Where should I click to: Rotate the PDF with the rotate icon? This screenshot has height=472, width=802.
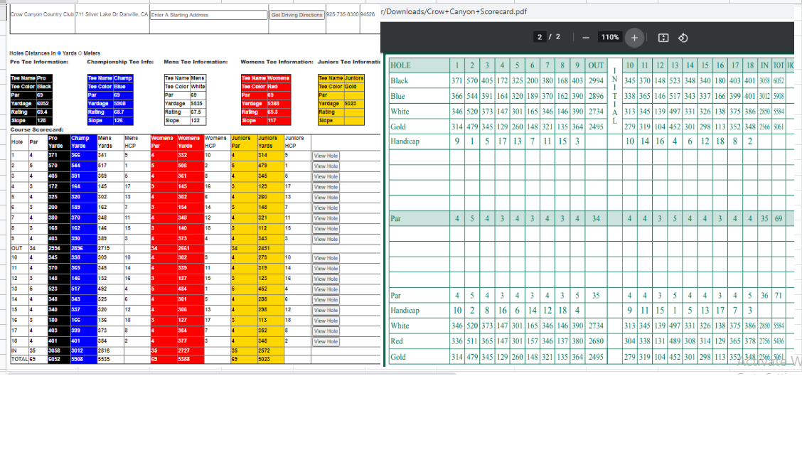pyautogui.click(x=683, y=38)
